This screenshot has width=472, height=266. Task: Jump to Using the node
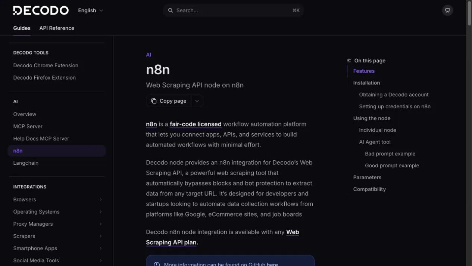[372, 118]
